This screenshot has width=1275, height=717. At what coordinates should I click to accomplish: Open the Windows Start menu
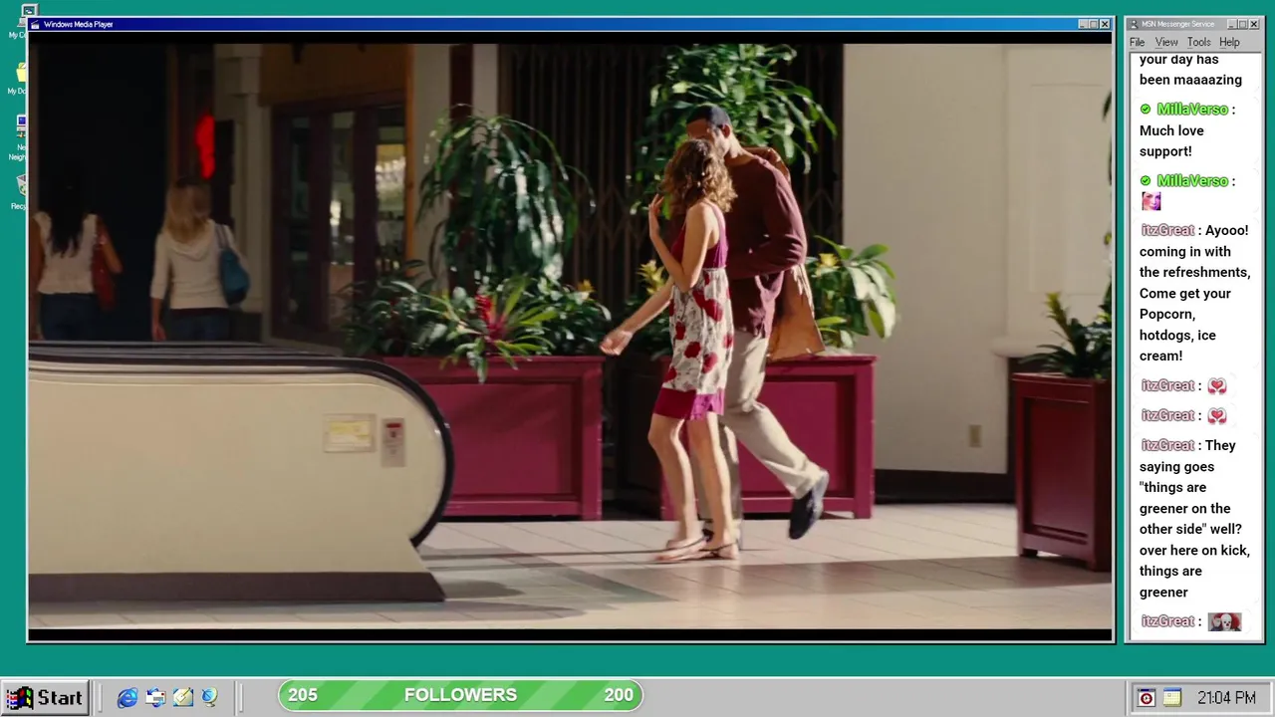tap(46, 697)
